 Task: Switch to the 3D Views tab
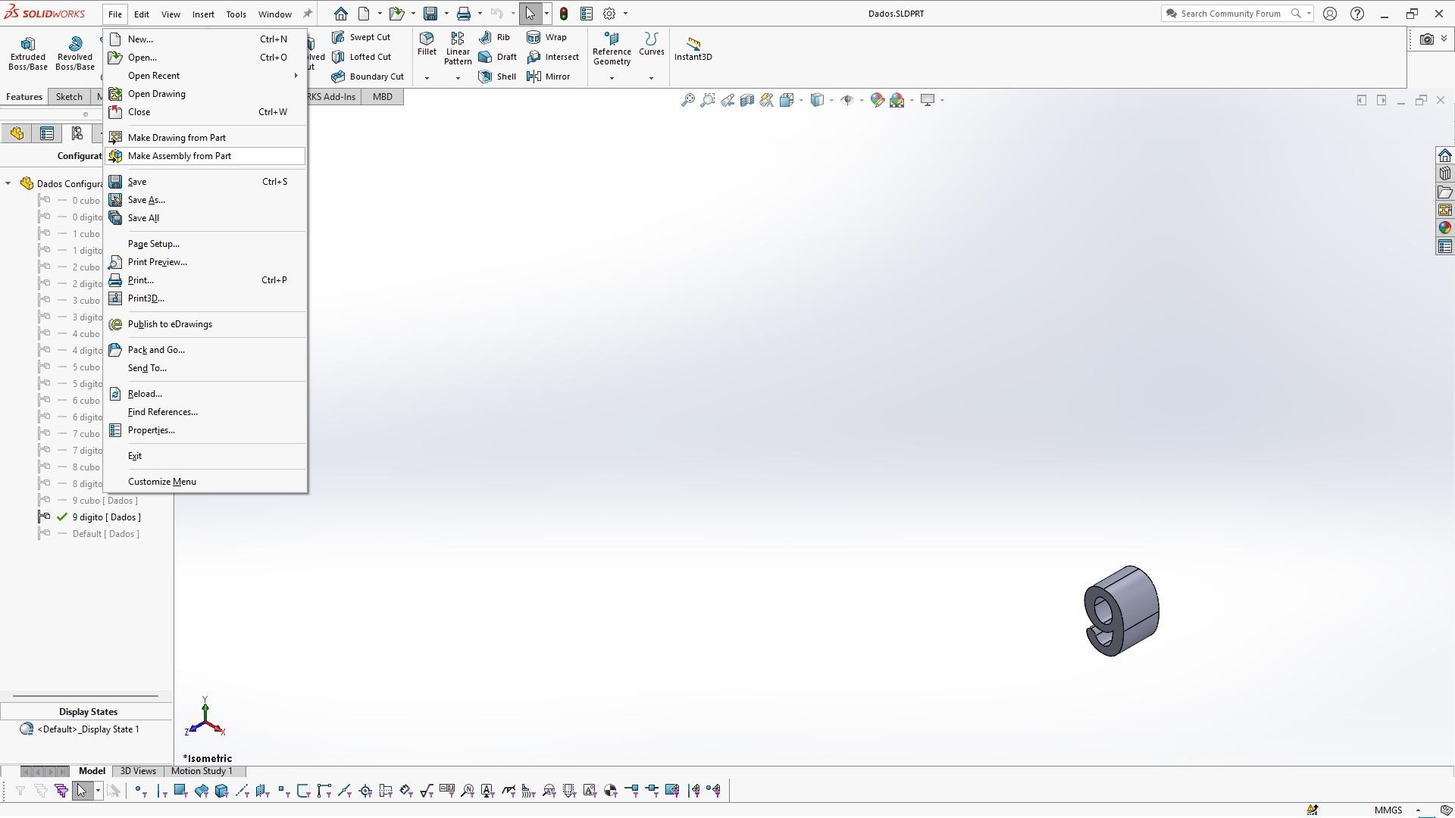[138, 771]
